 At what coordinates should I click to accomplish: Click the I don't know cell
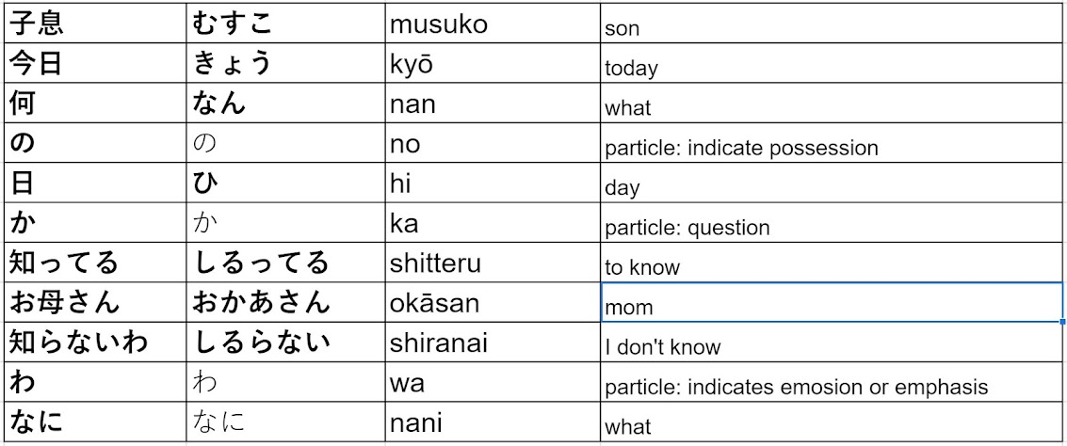click(832, 342)
